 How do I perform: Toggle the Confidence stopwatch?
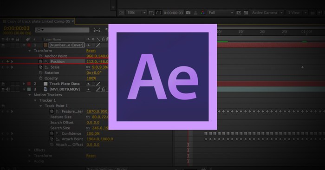coord(52,133)
